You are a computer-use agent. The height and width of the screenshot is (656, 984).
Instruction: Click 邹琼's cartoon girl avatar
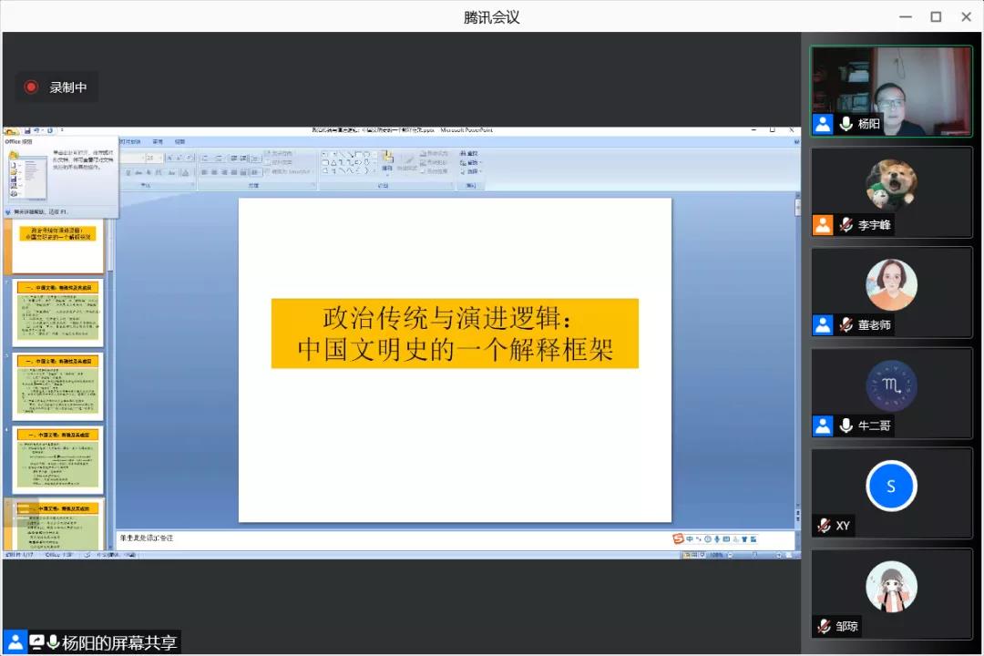(891, 587)
